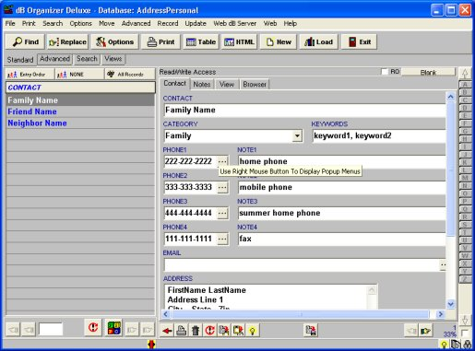This screenshot has width=475, height=351.
Task: Click the save record diskette icon
Action: click(x=311, y=330)
